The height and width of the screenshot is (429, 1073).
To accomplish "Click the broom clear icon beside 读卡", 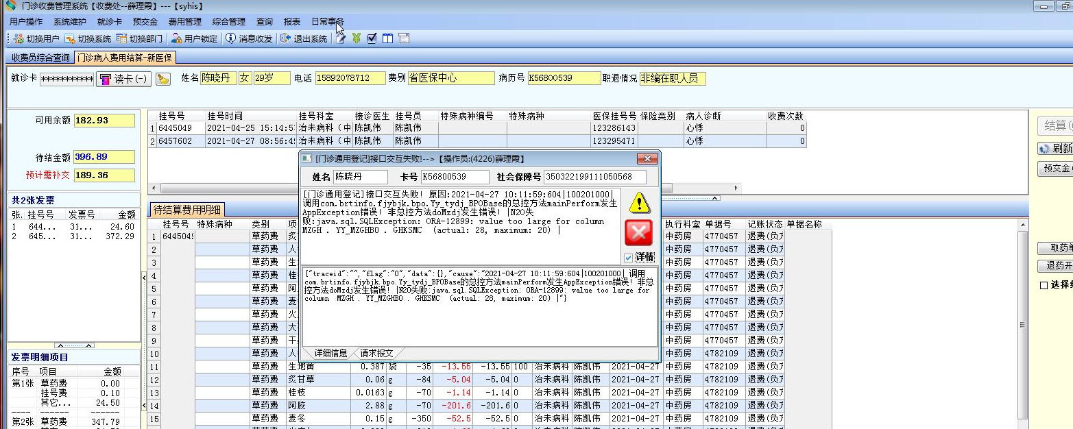I will [163, 79].
